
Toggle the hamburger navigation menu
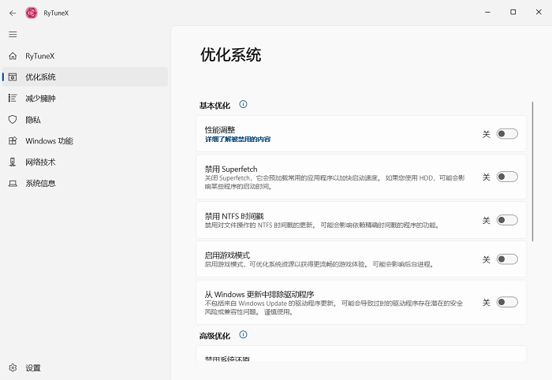[x=13, y=35]
